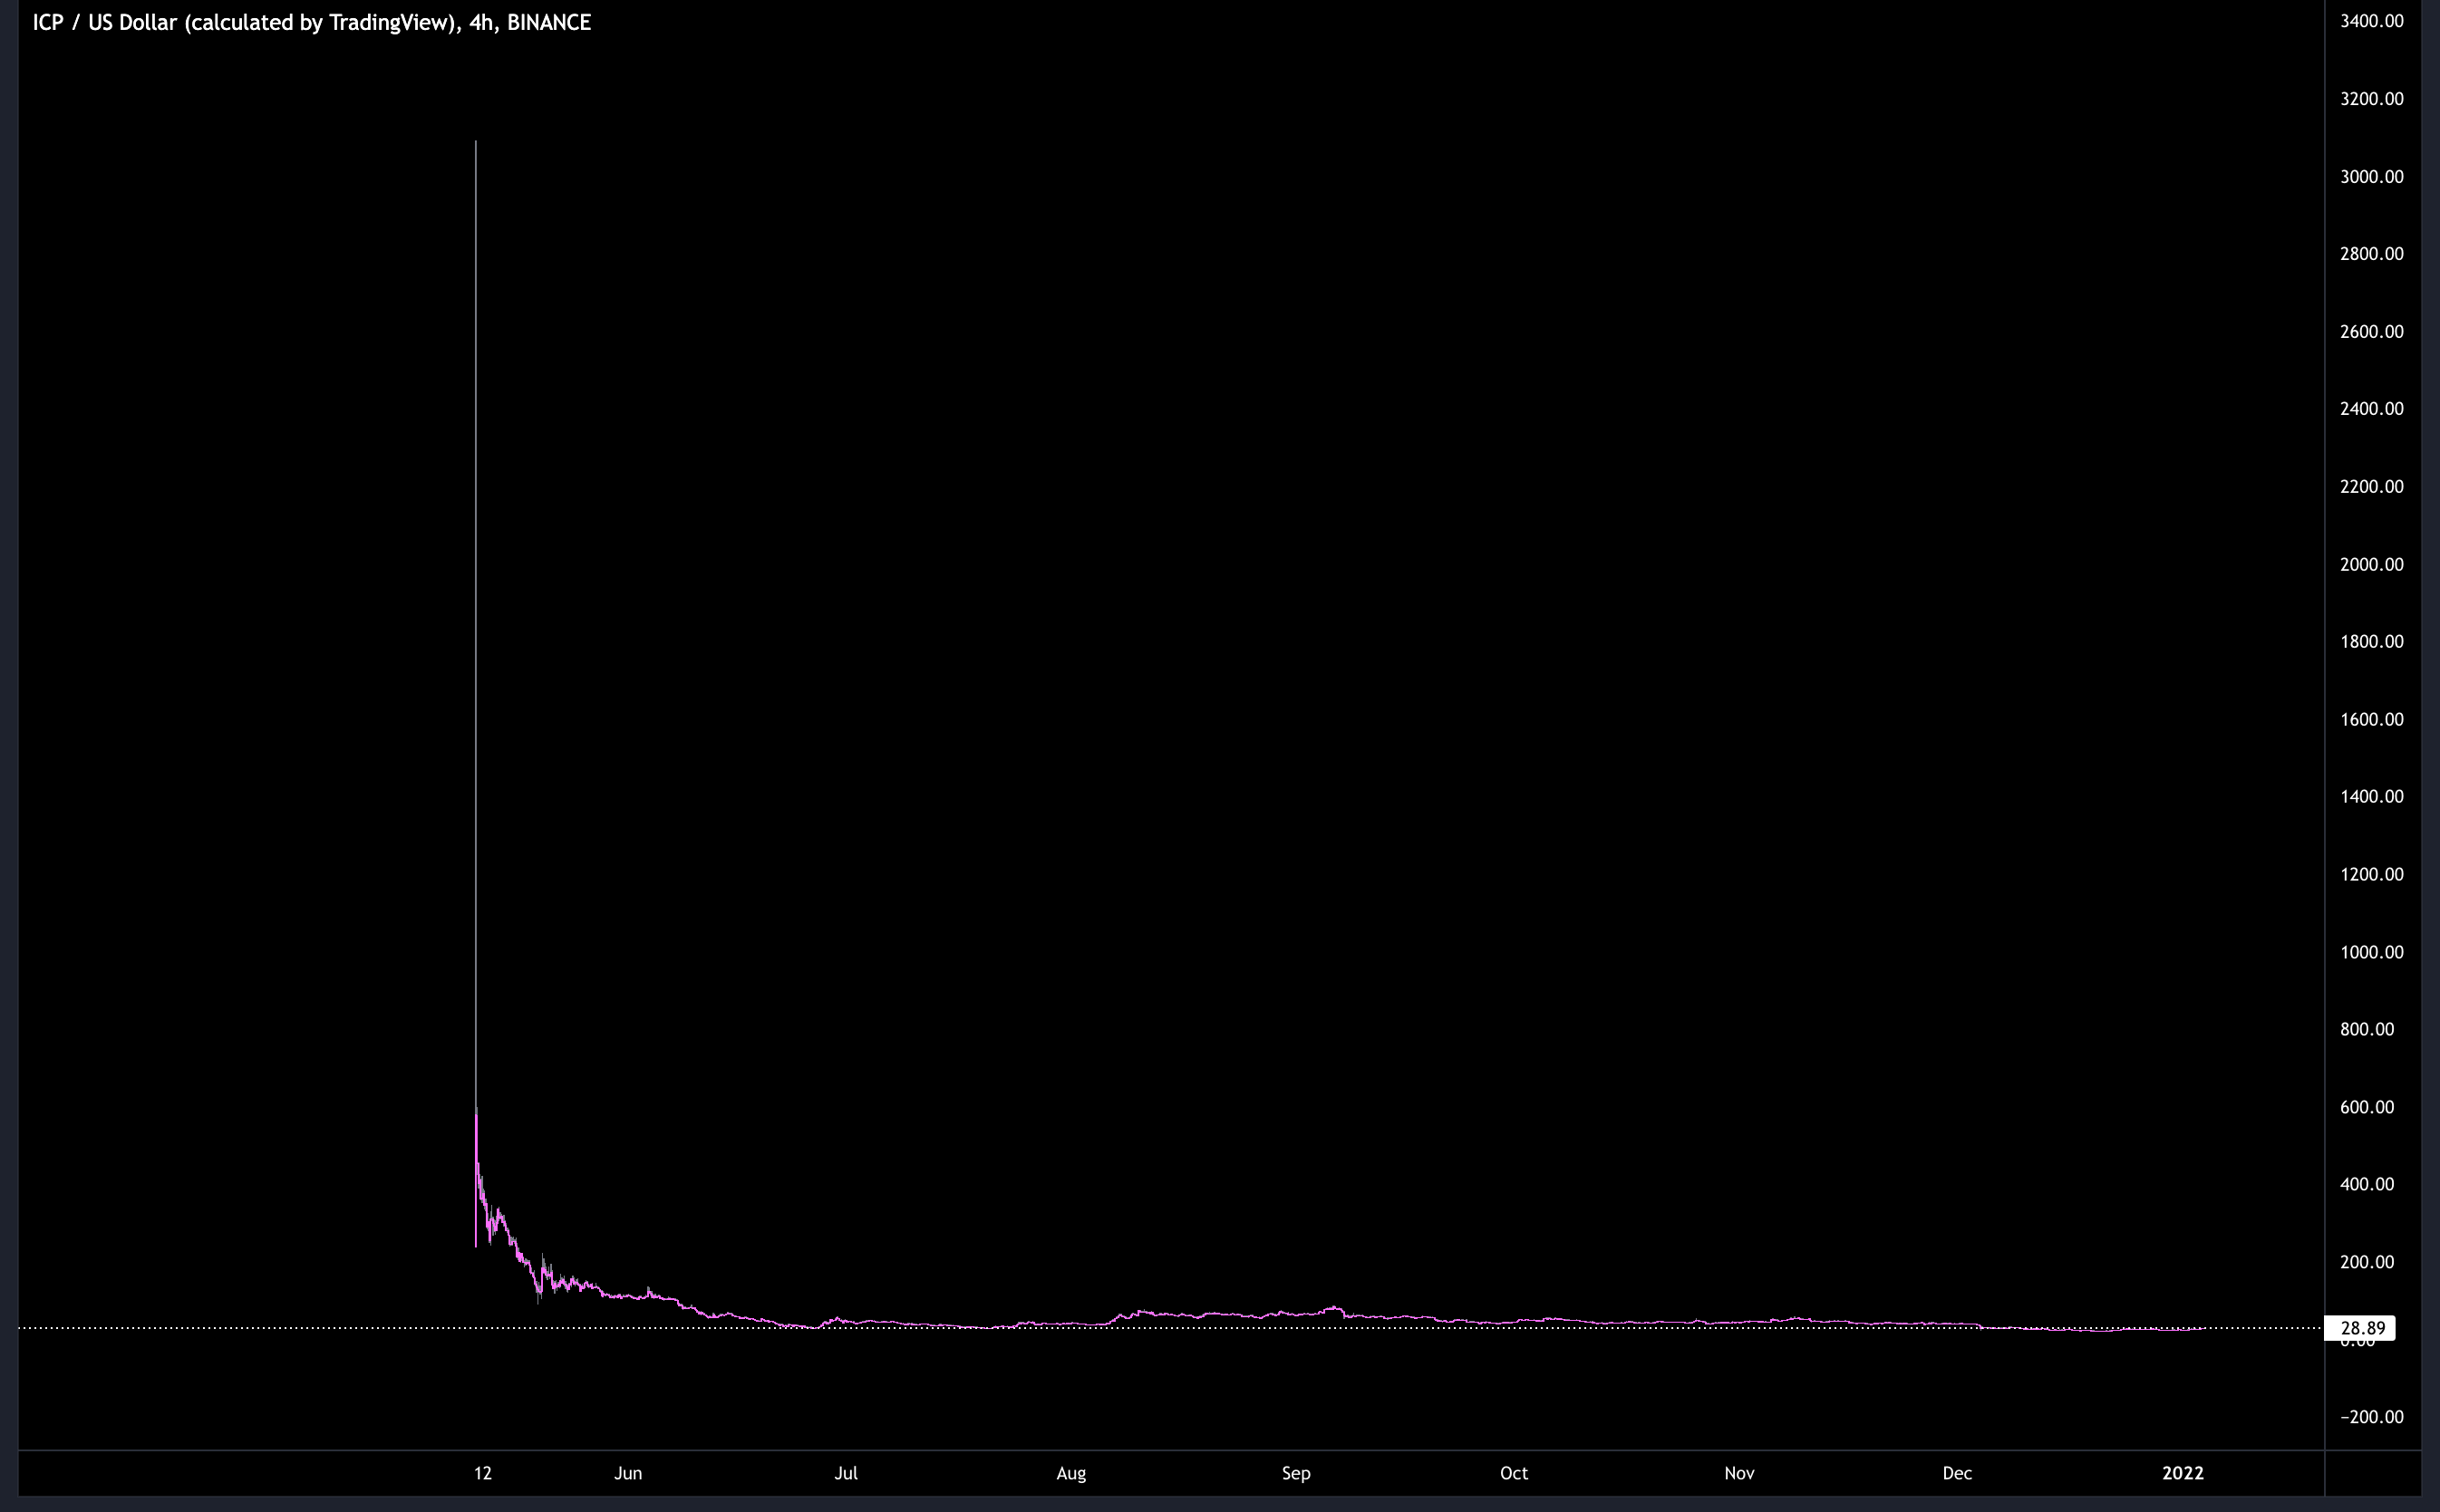Click the 1600.00 price axis label

2371,720
